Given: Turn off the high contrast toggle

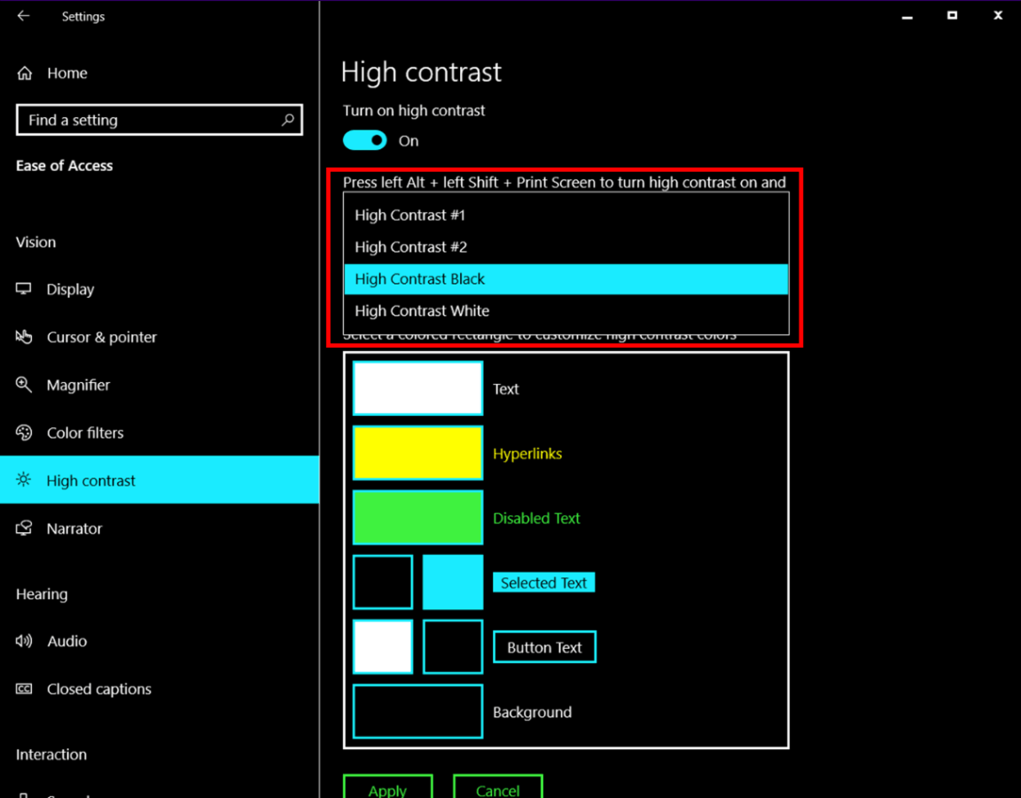Looking at the screenshot, I should point(364,140).
